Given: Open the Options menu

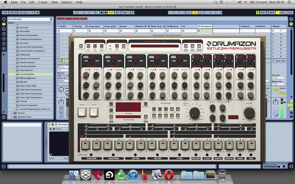Looking at the screenshot, I should click(67, 2).
